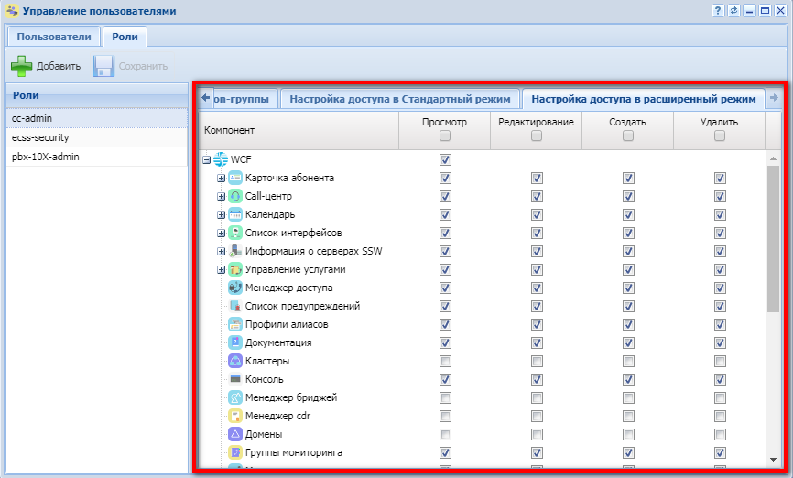793x478 pixels.
Task: Expand the Управление услугами tree node
Action: (x=221, y=269)
